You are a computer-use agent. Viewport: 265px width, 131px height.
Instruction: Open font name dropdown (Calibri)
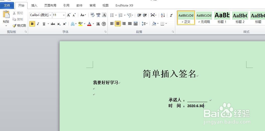pos(50,15)
